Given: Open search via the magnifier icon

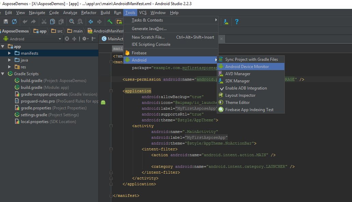Looking at the screenshot, I should click(72, 22).
